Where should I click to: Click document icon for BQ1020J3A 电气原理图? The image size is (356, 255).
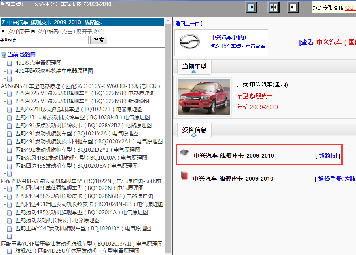click(10, 229)
